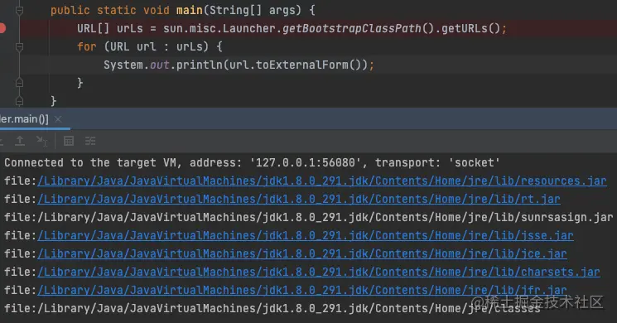Screen dimensions: 617x323
Task: Click the sunrsasign.jar output line
Action: click(308, 218)
